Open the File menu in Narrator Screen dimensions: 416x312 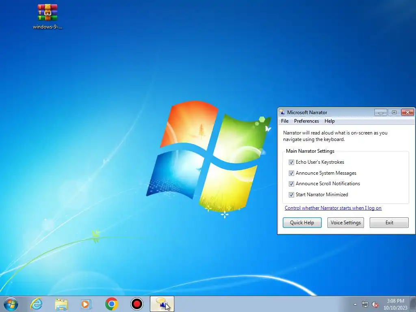285,121
